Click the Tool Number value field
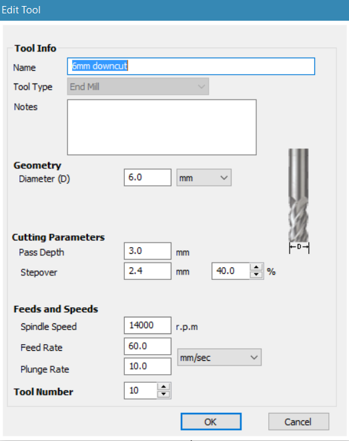Viewport: 349px width, 441px height. coord(140,391)
